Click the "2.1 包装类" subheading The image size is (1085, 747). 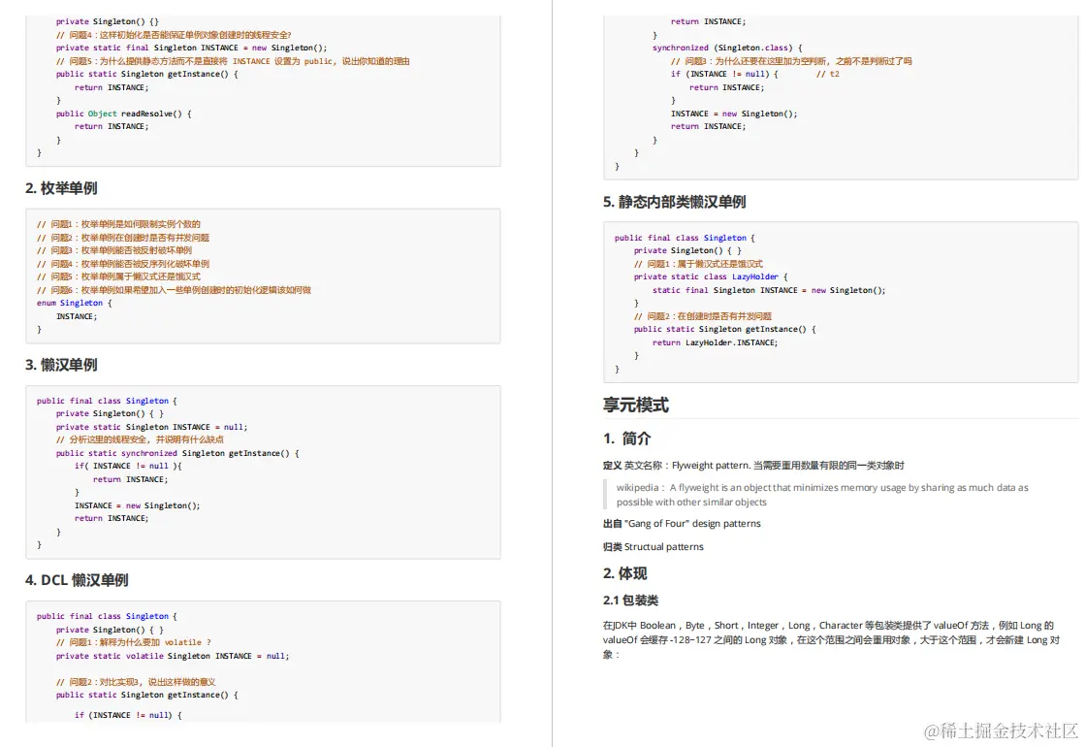point(630,600)
